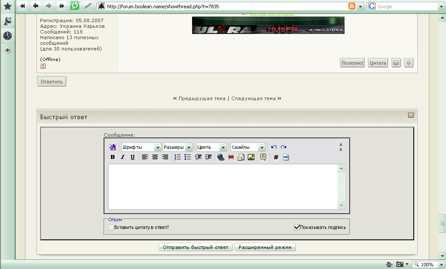Click the Insert Image icon

(x=251, y=157)
